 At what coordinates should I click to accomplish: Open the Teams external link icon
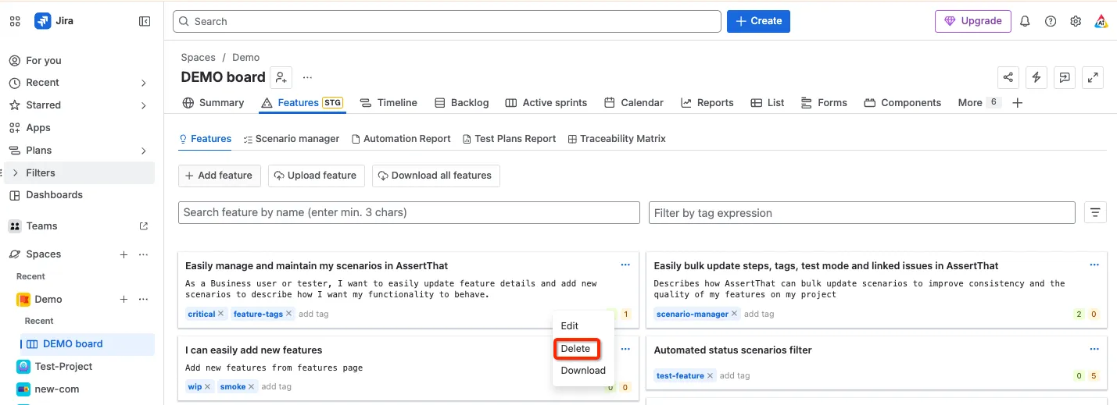coord(144,226)
